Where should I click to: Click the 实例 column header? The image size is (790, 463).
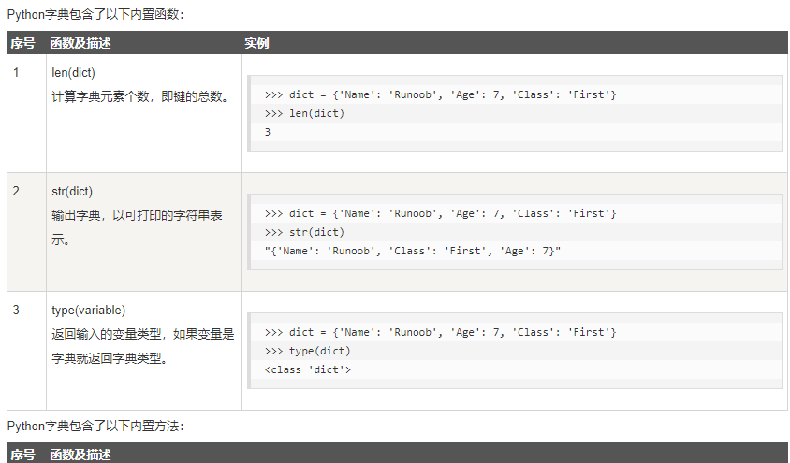point(256,43)
